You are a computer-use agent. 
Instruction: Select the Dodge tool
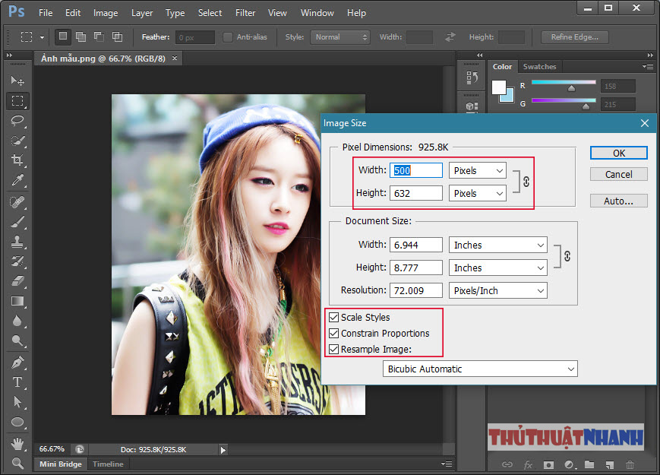pyautogui.click(x=17, y=340)
